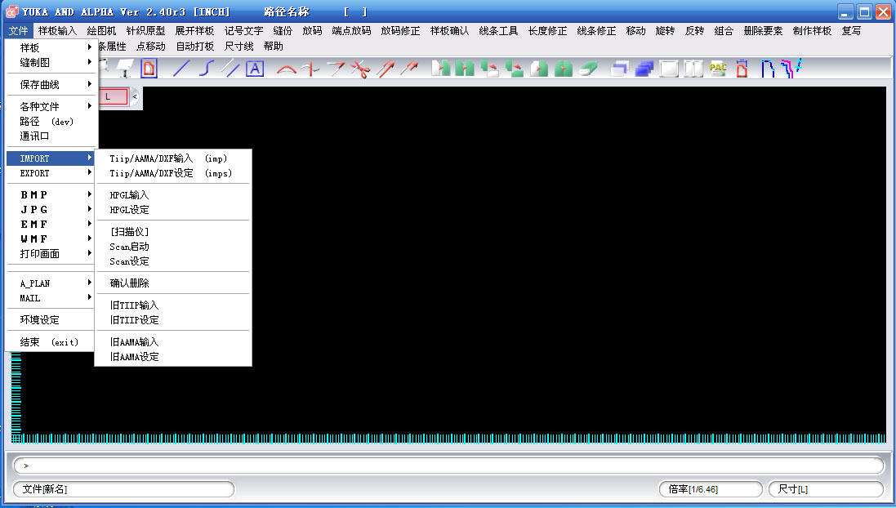Viewport: 896px width, 508px height.
Task: Expand the 缝制图 submenu
Action: tap(51, 62)
